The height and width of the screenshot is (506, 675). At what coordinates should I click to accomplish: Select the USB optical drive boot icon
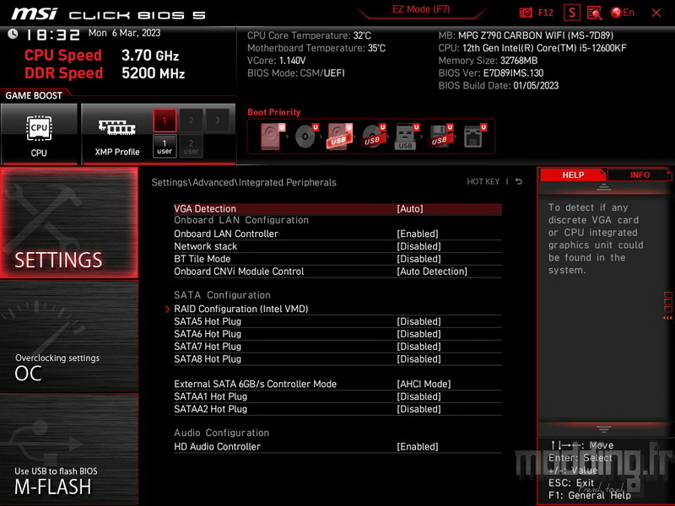(373, 137)
